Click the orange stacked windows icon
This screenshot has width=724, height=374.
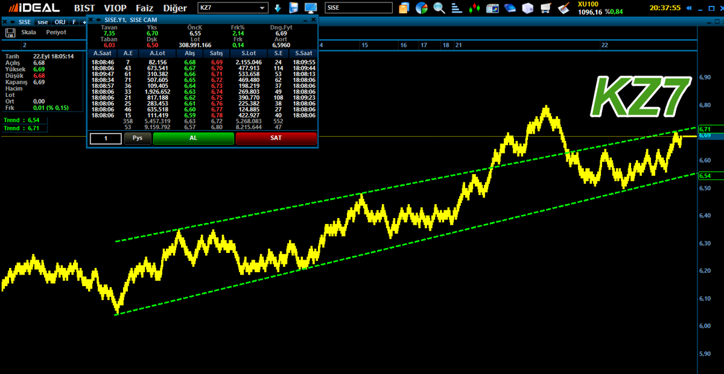(404, 8)
